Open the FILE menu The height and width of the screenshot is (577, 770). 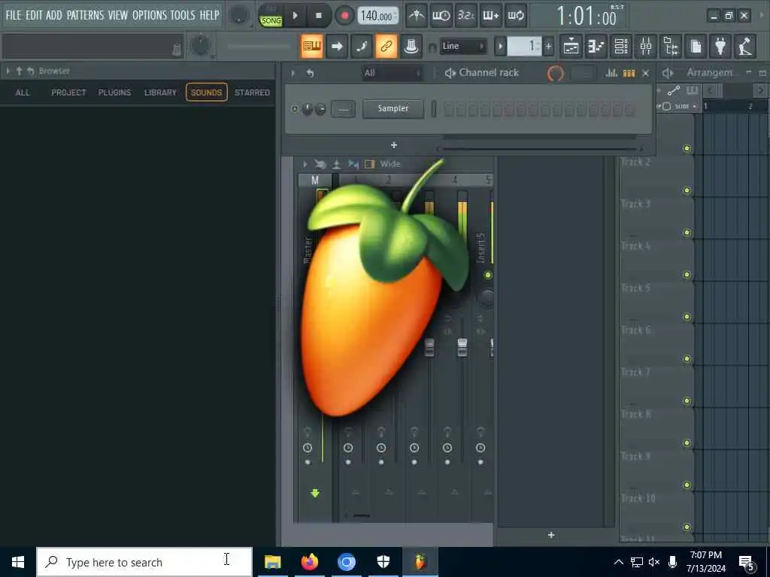(x=14, y=15)
